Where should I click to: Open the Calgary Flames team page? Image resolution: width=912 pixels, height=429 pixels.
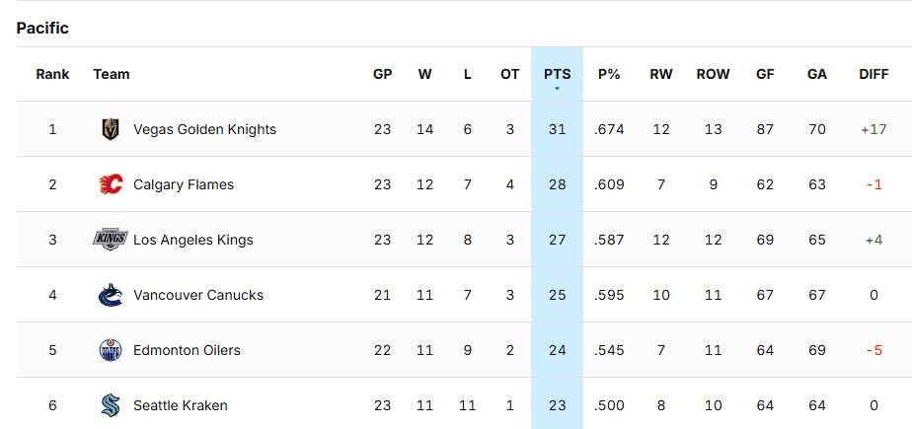click(184, 184)
